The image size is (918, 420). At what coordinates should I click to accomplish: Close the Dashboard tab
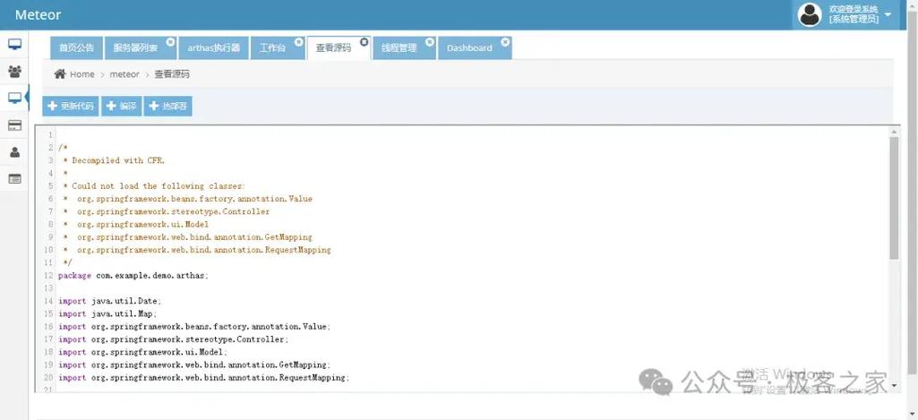tap(505, 42)
